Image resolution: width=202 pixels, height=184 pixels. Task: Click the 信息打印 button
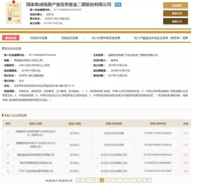coord(177,21)
